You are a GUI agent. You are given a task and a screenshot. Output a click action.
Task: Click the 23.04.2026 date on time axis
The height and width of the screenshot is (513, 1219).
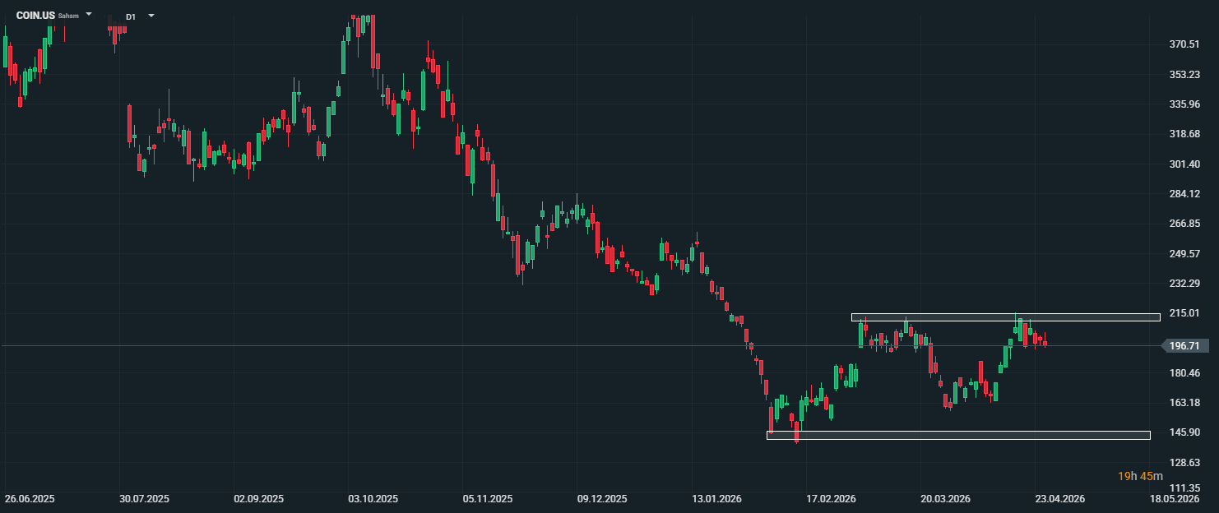click(1059, 499)
